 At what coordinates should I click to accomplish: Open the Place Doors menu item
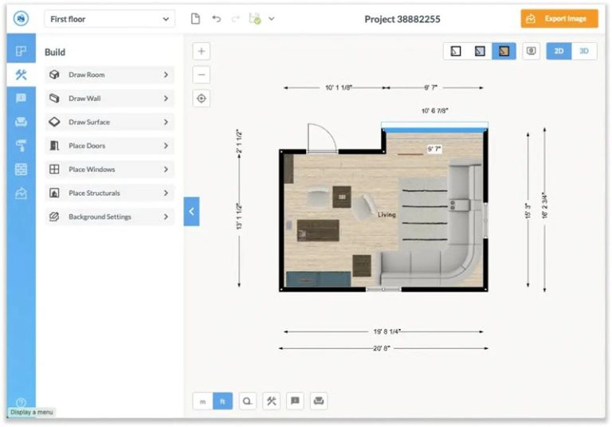pos(108,146)
